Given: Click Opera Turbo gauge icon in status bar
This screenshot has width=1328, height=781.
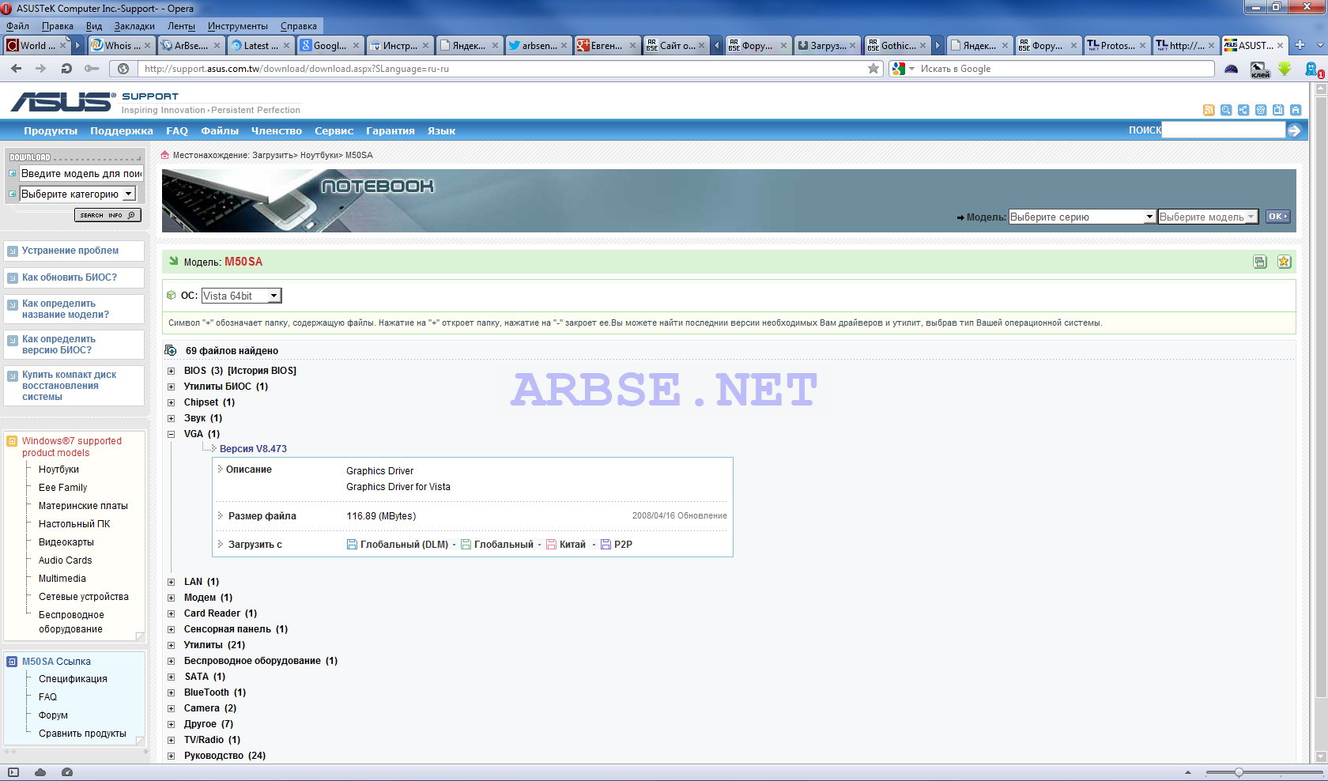Looking at the screenshot, I should [67, 772].
